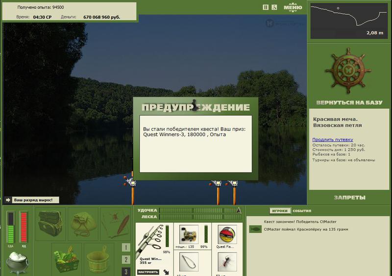The width and height of the screenshot is (392, 276).
Task: Click the Квест закончен! Победитель CtMacter message
Action: [x=300, y=222]
